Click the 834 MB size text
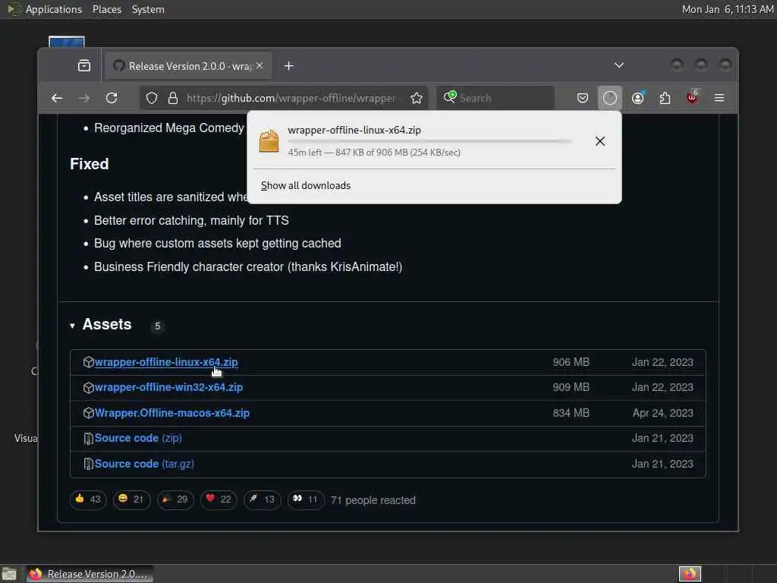Viewport: 777px width, 583px height. coord(571,413)
